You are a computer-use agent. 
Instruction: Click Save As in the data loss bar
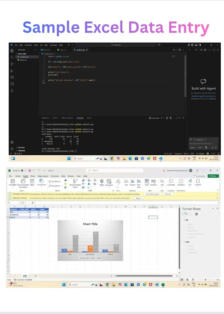click(x=168, y=194)
